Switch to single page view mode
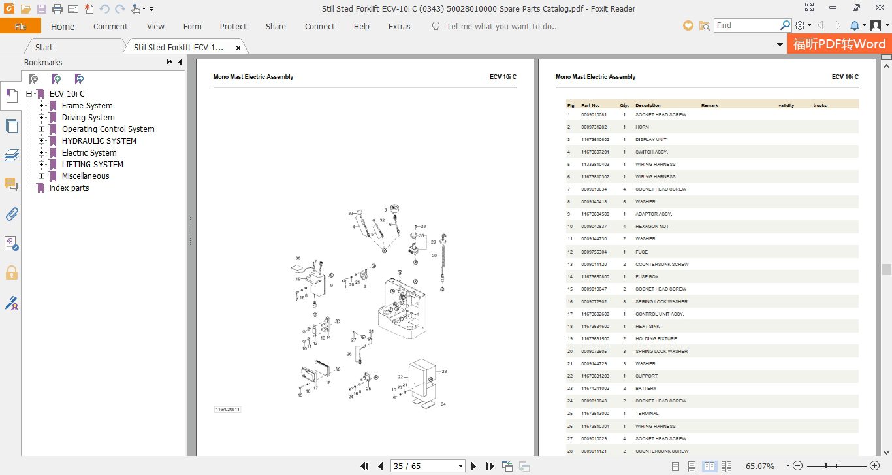892x475 pixels. (x=675, y=467)
